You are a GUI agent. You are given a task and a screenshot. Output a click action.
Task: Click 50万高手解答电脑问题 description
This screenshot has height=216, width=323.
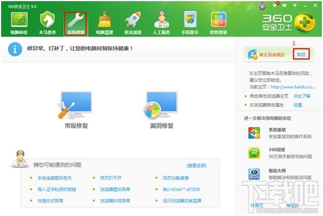pos(291,156)
